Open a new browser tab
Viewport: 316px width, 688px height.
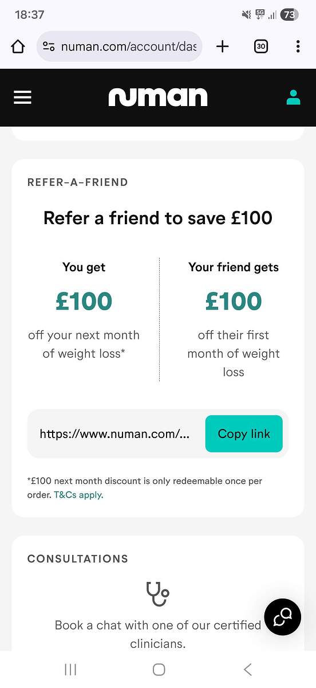click(x=222, y=46)
